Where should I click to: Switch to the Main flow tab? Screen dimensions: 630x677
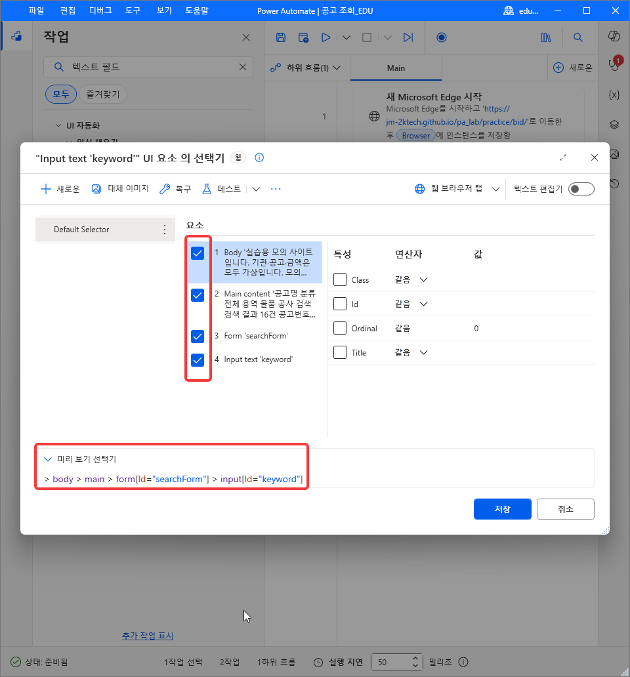point(396,68)
